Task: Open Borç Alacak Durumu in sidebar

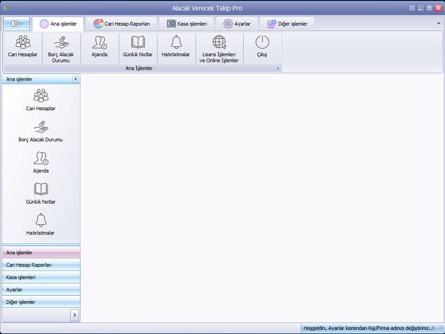Action: pos(41,131)
